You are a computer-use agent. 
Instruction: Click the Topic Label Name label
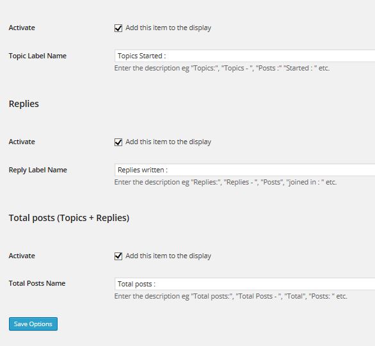38,56
